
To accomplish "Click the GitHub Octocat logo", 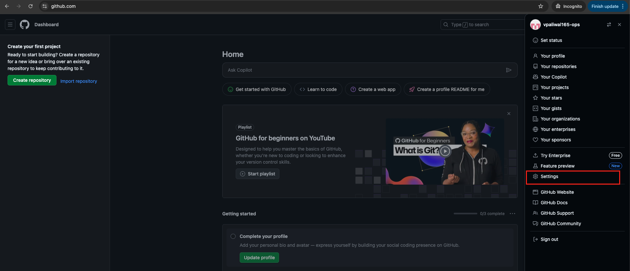I will [25, 25].
